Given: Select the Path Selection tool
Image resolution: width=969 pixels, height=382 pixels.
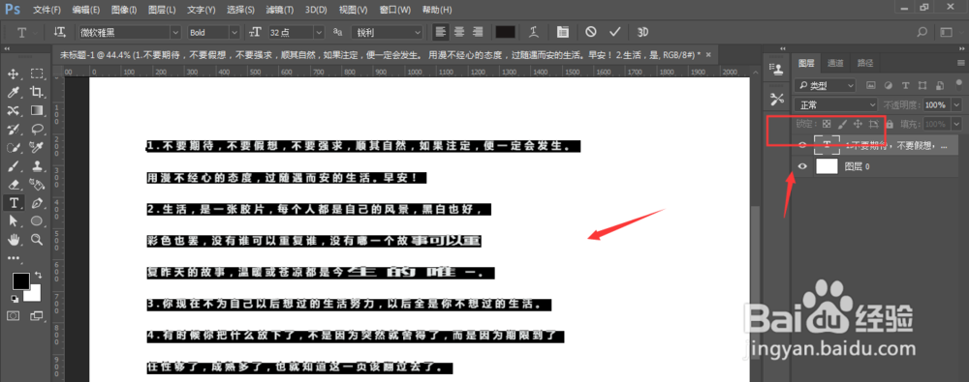Looking at the screenshot, I should pyautogui.click(x=13, y=220).
